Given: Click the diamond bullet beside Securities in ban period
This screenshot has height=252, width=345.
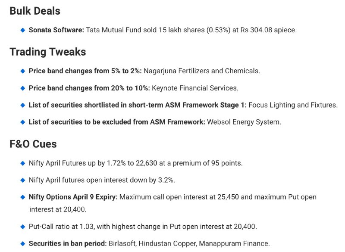Looking at the screenshot, I should pyautogui.click(x=23, y=244).
